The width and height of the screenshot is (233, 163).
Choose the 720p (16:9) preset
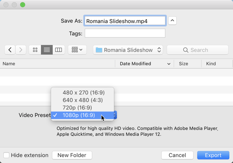pos(83,107)
